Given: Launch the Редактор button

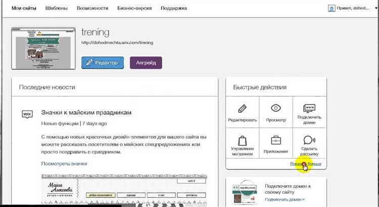Looking at the screenshot, I should point(103,63).
